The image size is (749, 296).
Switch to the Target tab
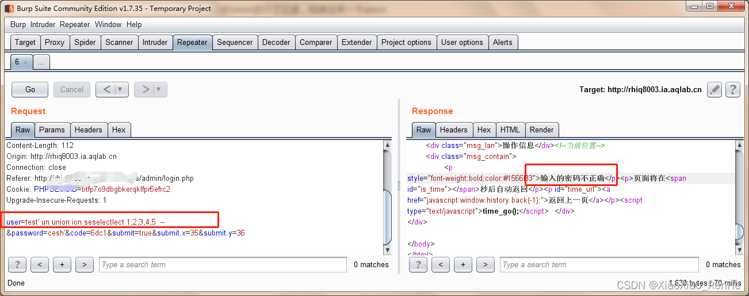pos(25,42)
